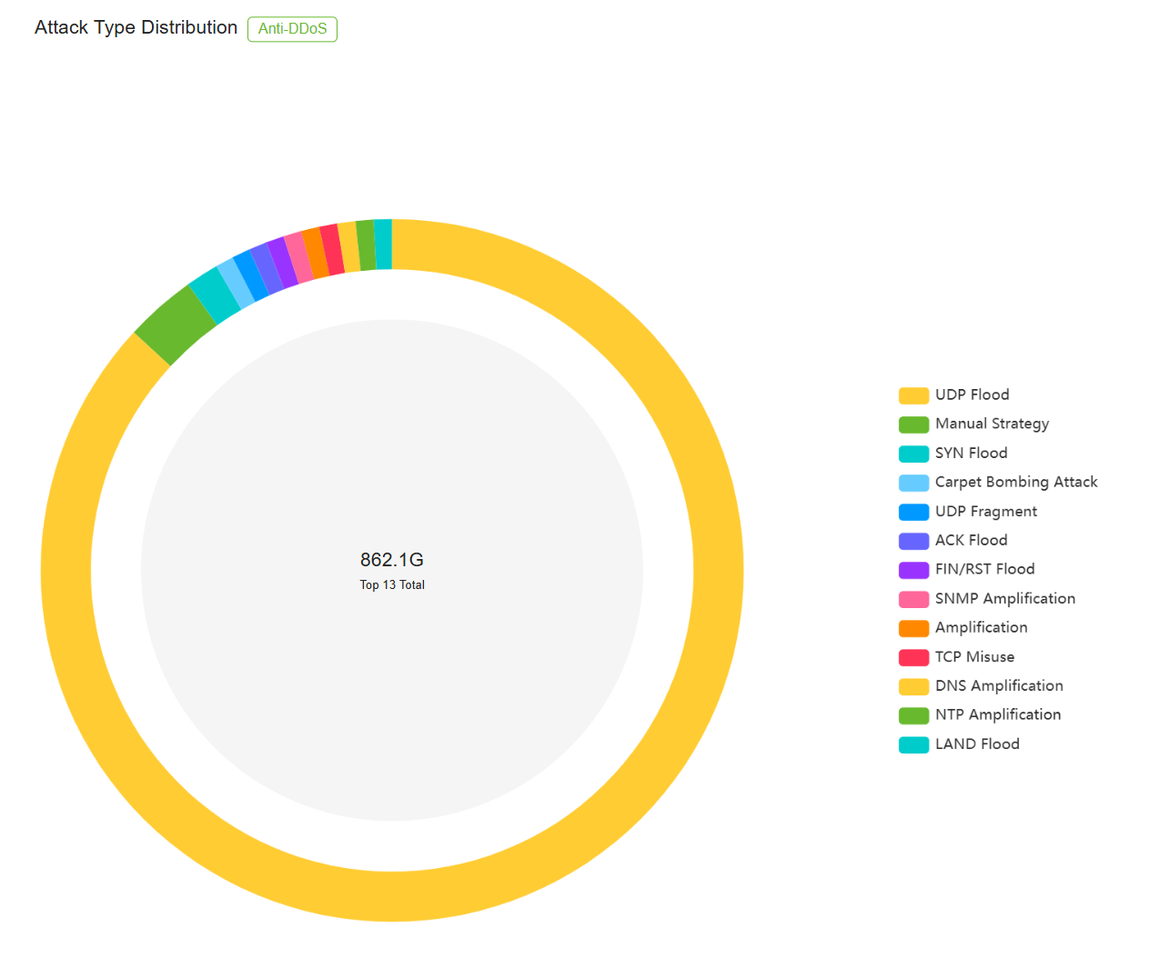Click the 862.1G total in chart center
1149x958 pixels.
click(392, 560)
